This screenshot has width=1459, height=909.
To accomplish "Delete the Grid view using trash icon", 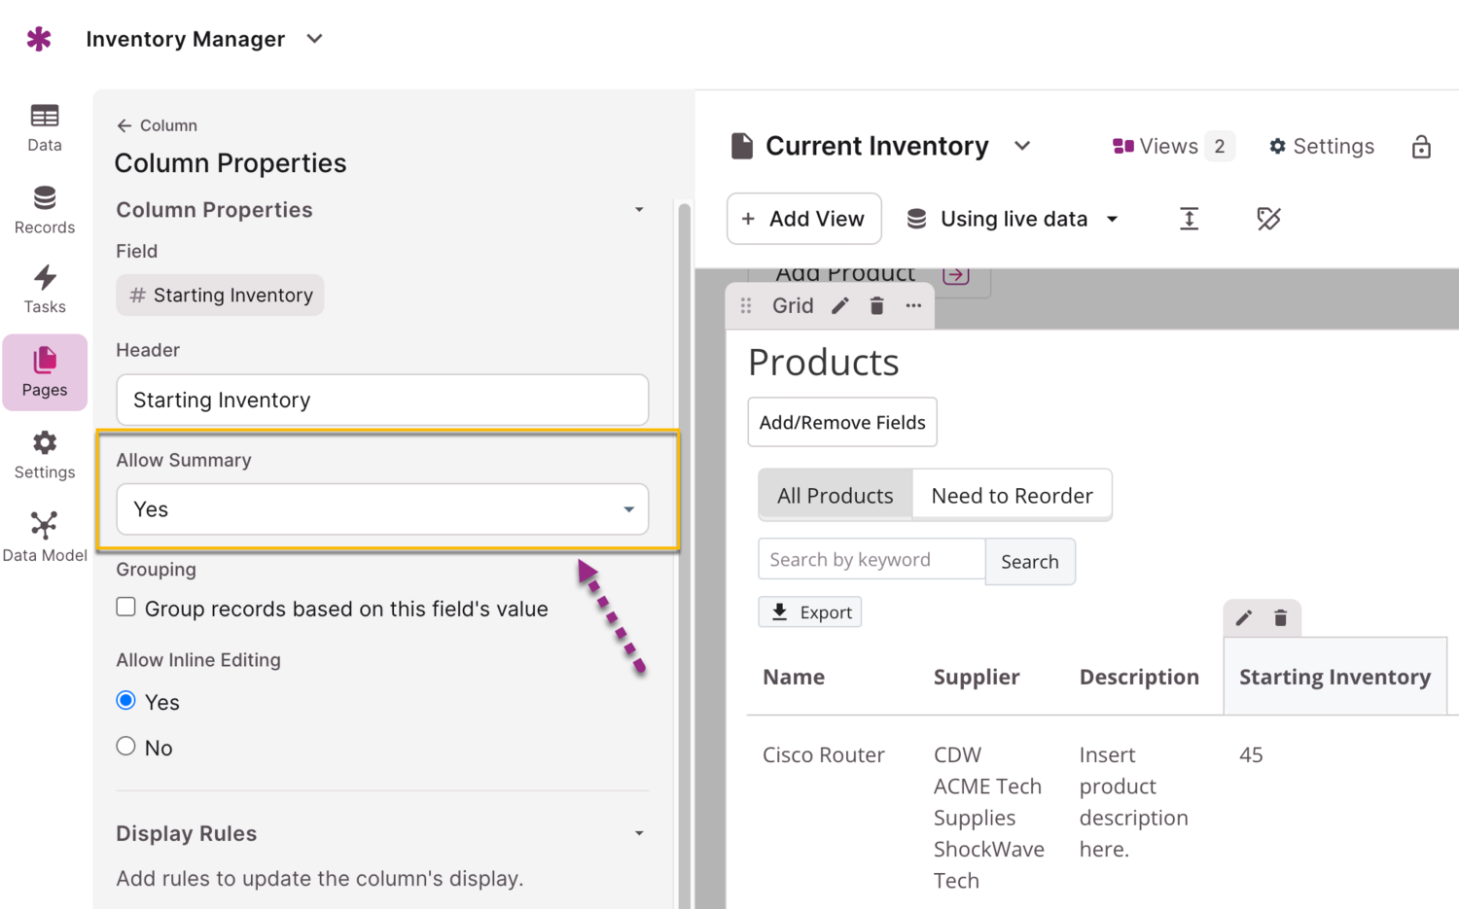I will (x=876, y=306).
